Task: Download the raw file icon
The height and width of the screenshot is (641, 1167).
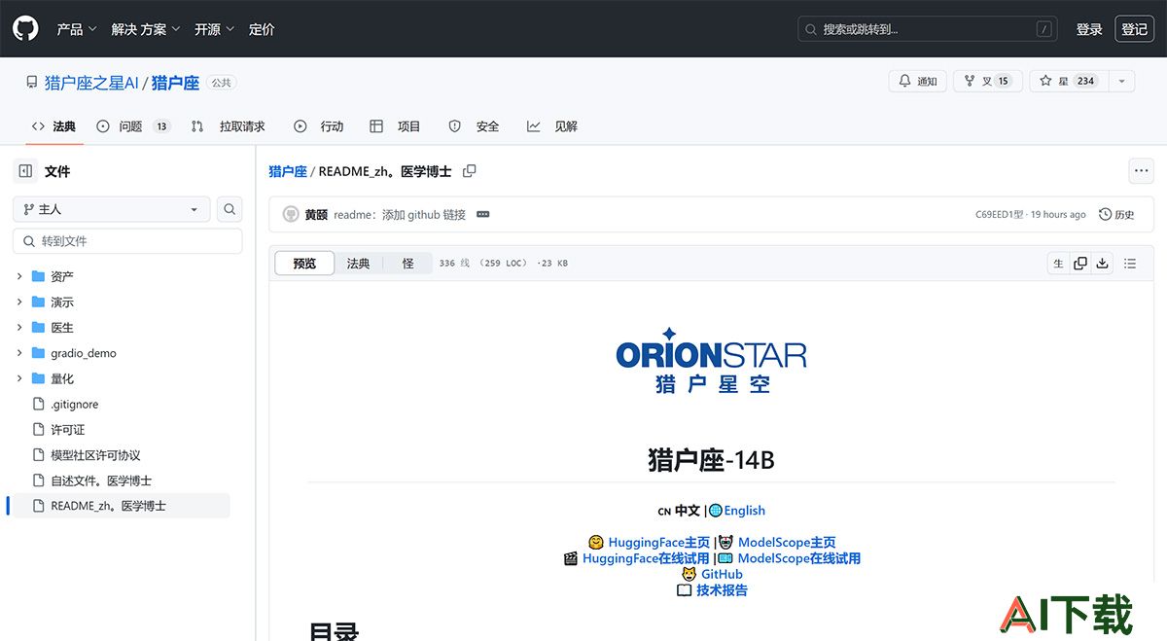Action: click(1102, 264)
